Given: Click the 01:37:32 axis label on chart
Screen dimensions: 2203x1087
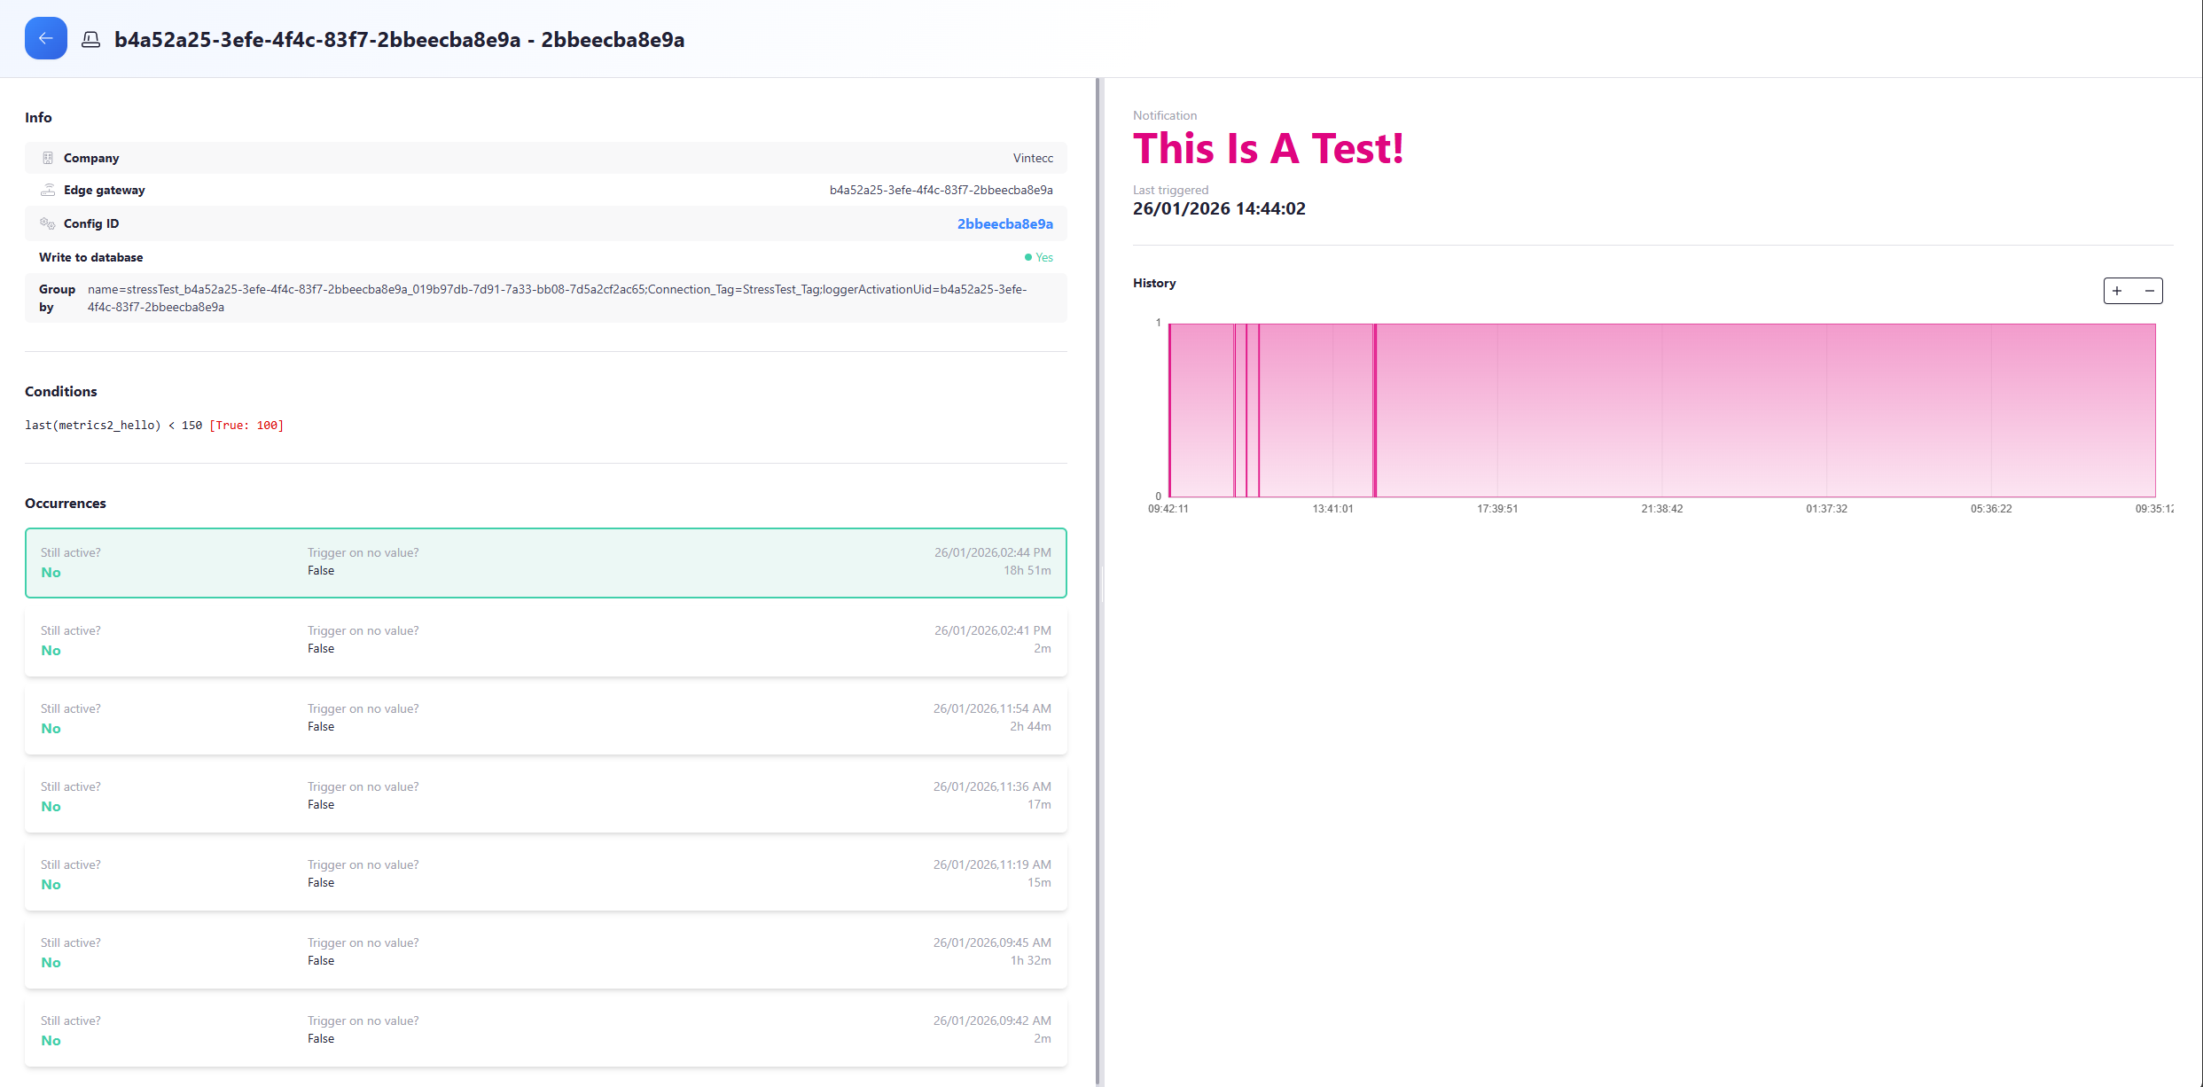Looking at the screenshot, I should (x=1827, y=509).
